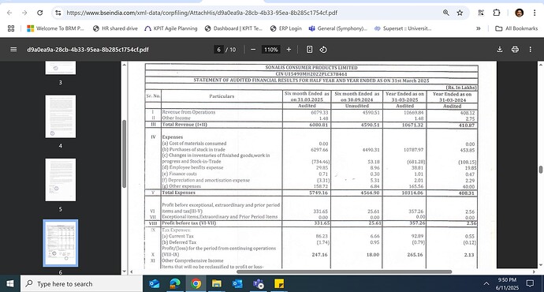The width and height of the screenshot is (544, 292).
Task: Go back to the previous page
Action: tap(9, 13)
